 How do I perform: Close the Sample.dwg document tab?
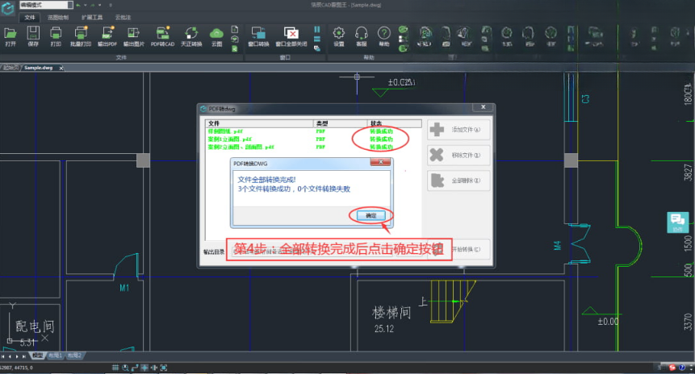tap(61, 68)
